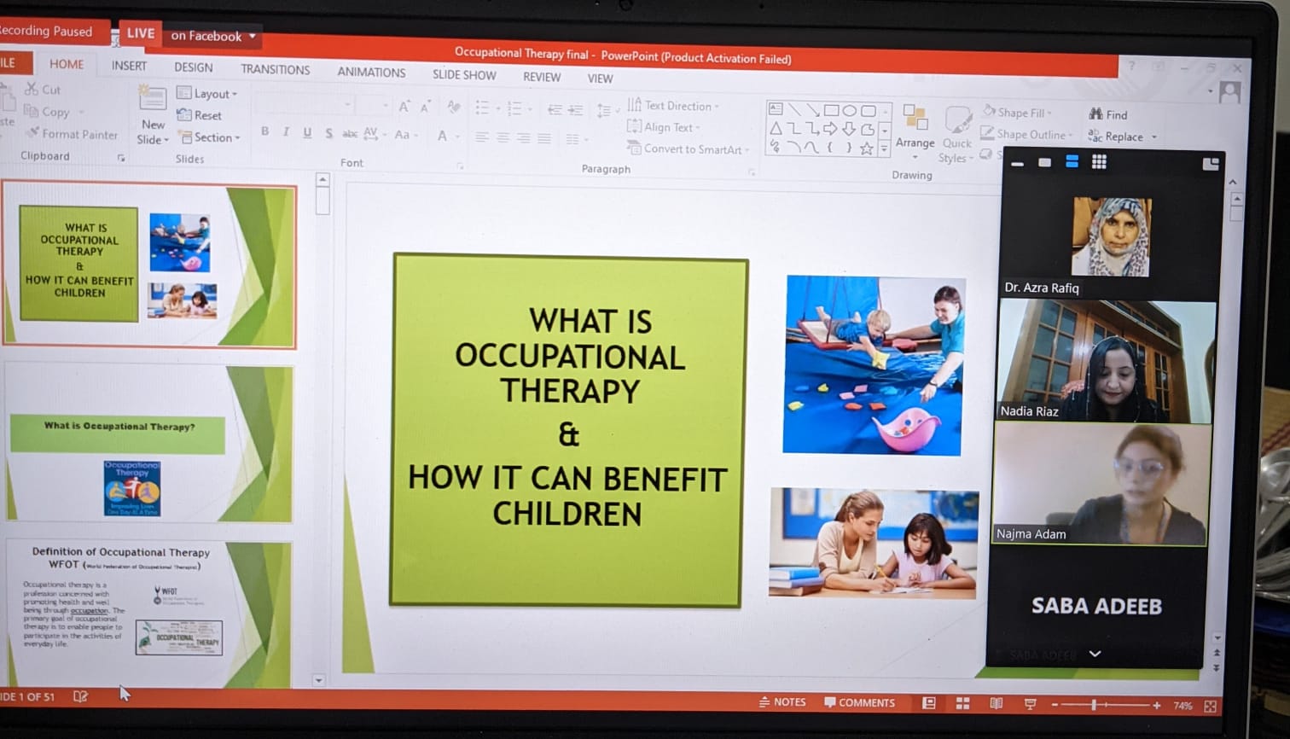This screenshot has height=739, width=1290.
Task: Switch to the TRANSITIONS tab
Action: [x=275, y=69]
